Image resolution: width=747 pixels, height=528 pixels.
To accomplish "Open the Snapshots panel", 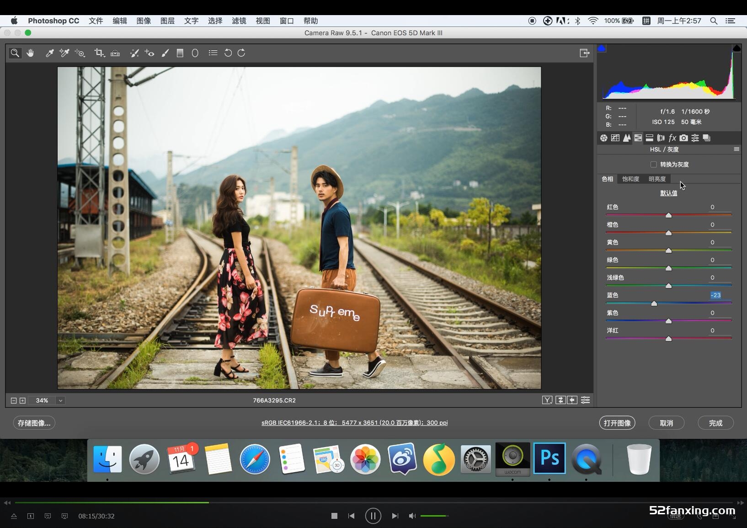I will 706,138.
